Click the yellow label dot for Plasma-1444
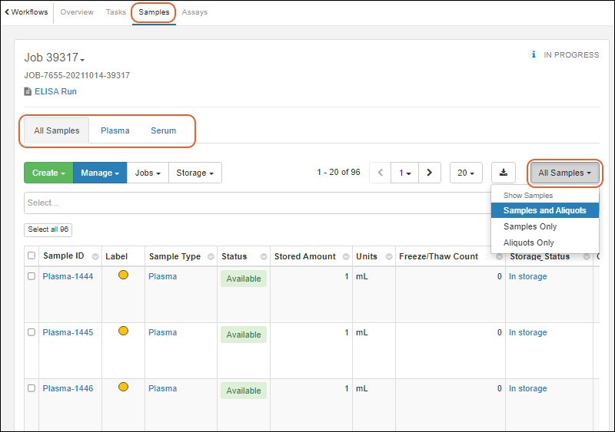Image resolution: width=615 pixels, height=432 pixels. (x=123, y=275)
